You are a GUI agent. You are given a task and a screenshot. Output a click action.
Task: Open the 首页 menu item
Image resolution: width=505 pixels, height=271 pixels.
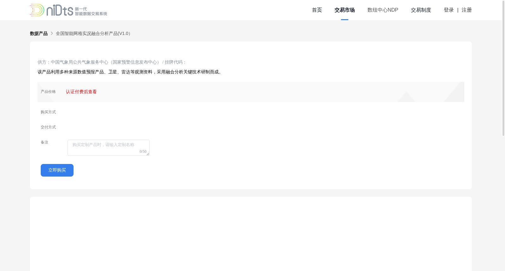point(317,10)
